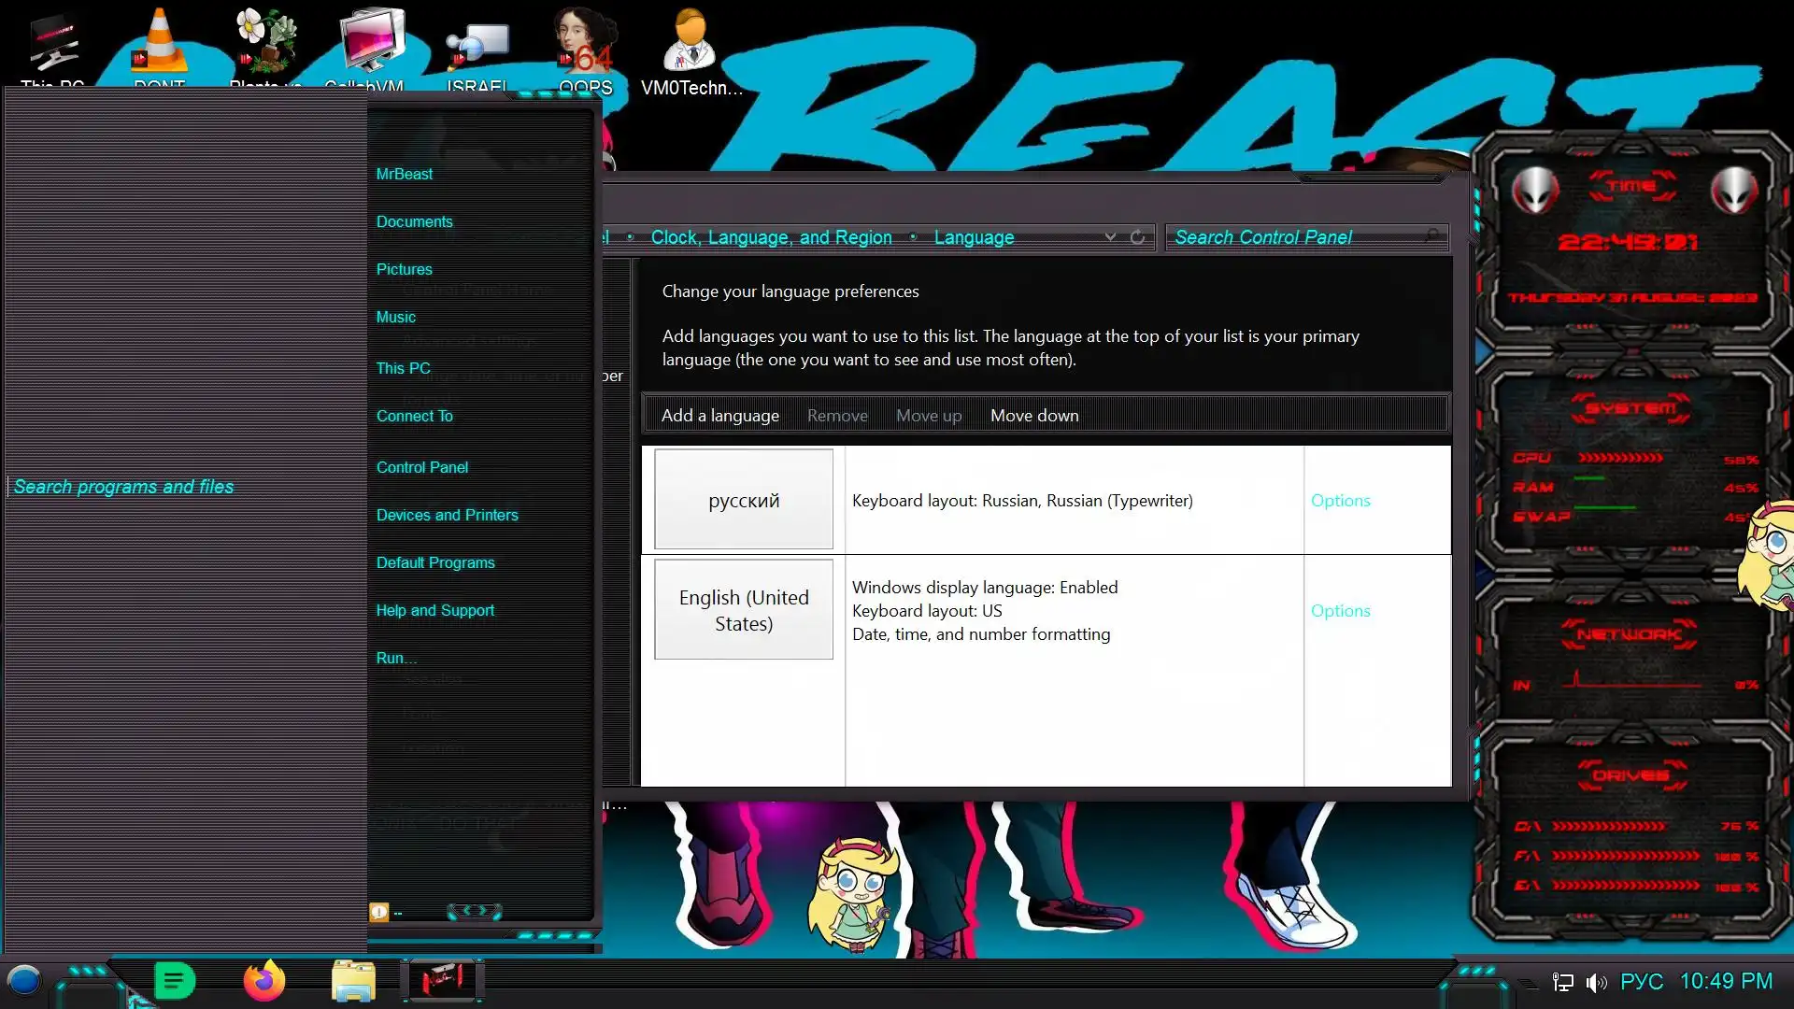Open the VLC desktop shortcut
1794x1009 pixels.
tap(159, 44)
